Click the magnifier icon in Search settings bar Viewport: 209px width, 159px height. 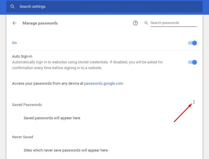[12, 7]
